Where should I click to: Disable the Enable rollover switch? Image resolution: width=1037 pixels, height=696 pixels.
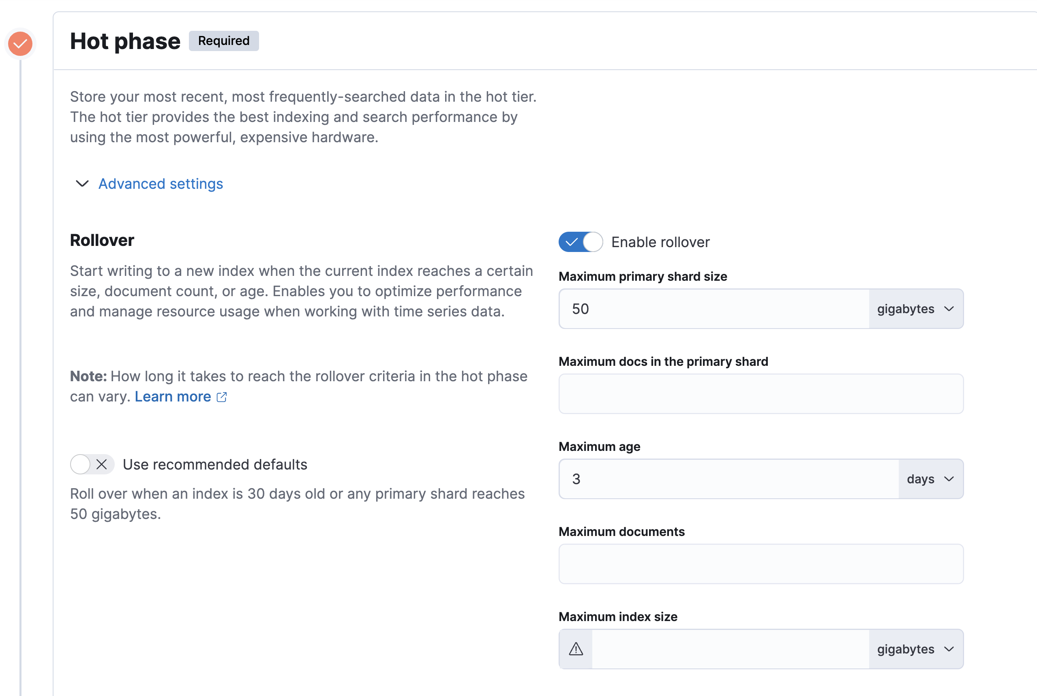580,242
